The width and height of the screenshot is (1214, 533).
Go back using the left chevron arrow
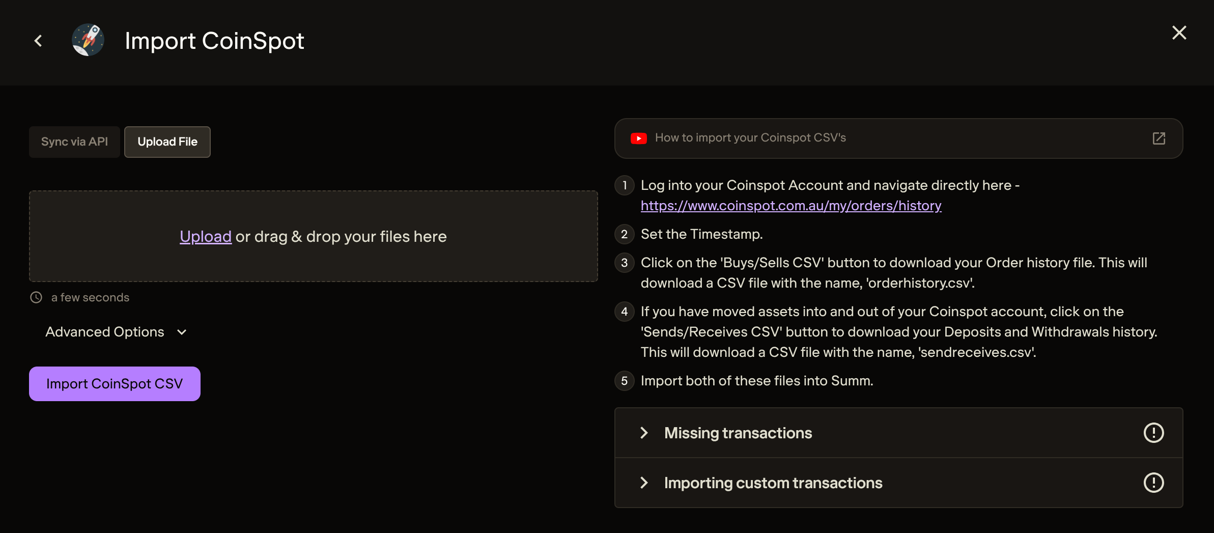tap(38, 41)
